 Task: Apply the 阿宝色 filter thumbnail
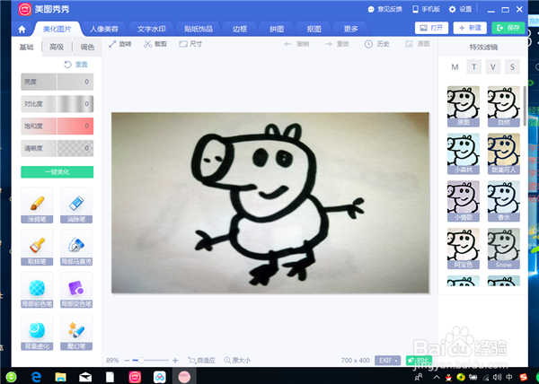point(464,249)
